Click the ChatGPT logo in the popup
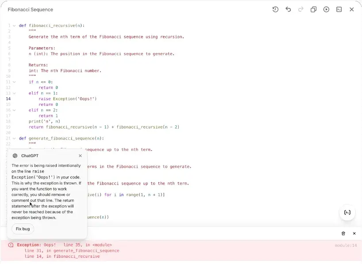 point(15,156)
